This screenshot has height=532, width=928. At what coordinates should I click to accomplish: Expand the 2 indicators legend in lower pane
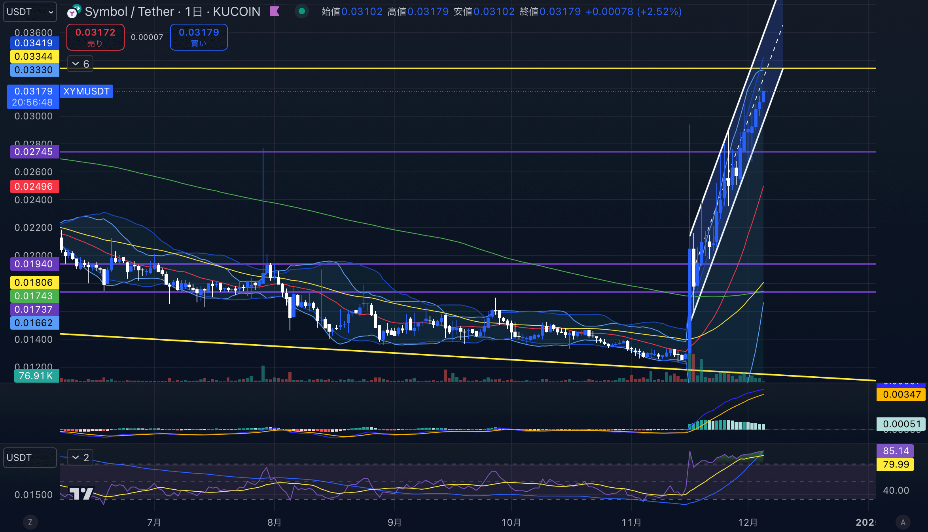pos(80,458)
